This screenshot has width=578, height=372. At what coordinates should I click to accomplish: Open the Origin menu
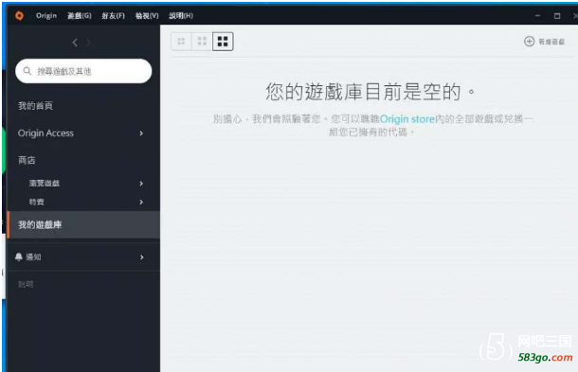click(46, 16)
